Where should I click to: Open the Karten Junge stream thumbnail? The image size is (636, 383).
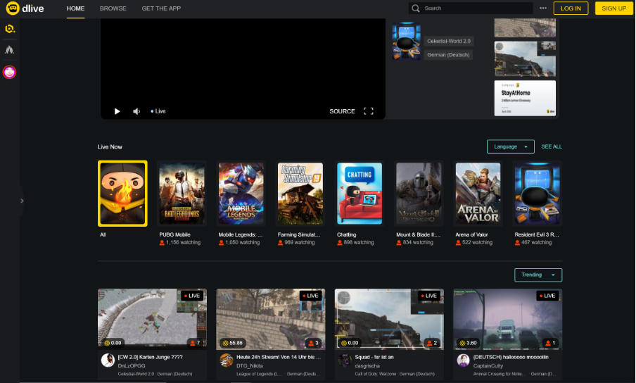coord(152,320)
